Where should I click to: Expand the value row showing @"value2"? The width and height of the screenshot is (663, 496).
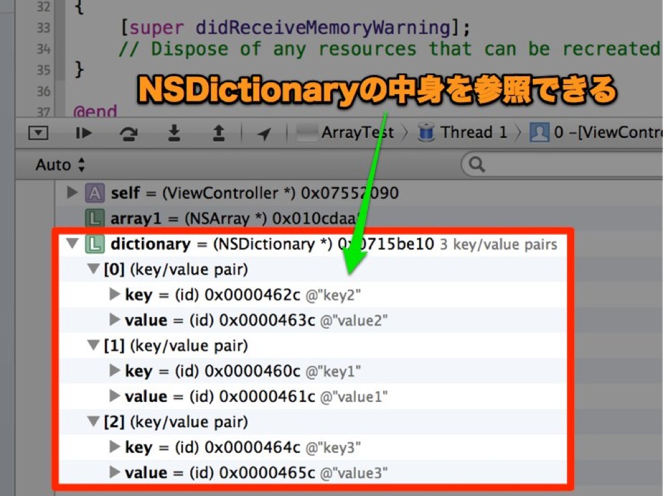(115, 319)
